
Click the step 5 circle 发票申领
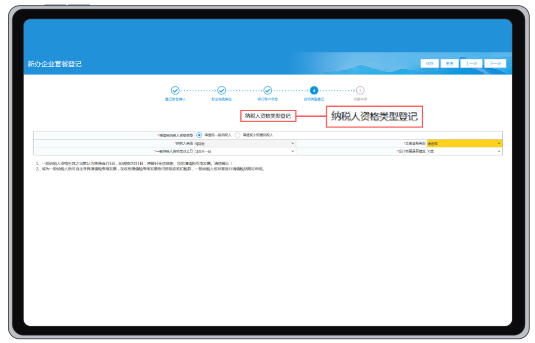coord(360,90)
